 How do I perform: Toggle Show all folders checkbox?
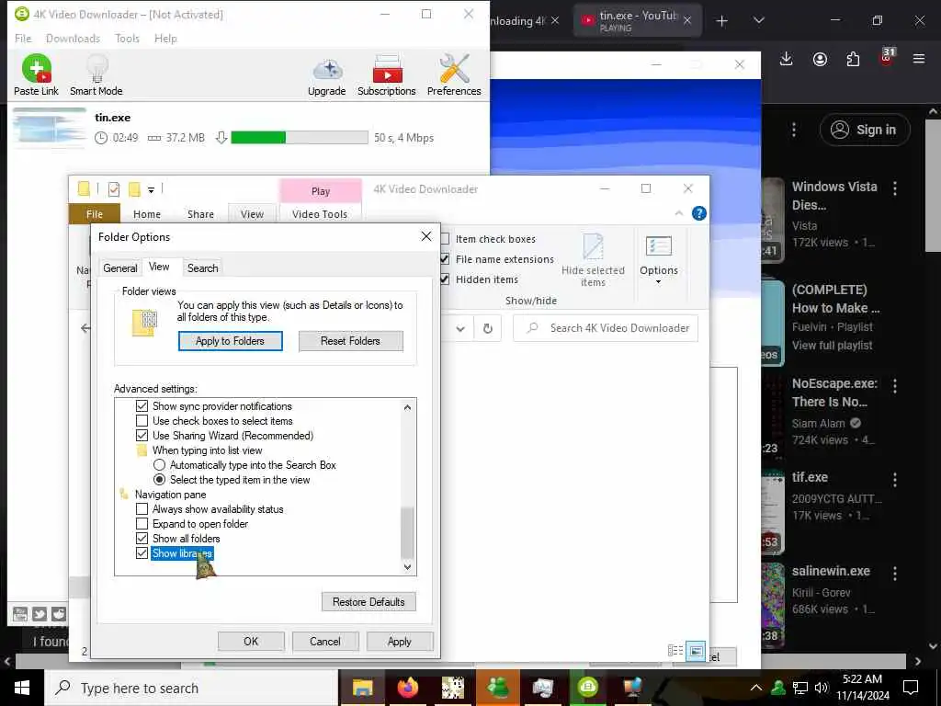click(x=142, y=539)
